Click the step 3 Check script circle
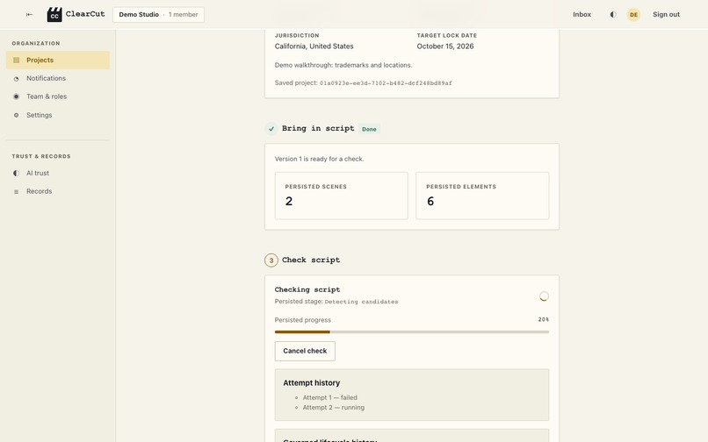This screenshot has width=708, height=442. point(271,260)
